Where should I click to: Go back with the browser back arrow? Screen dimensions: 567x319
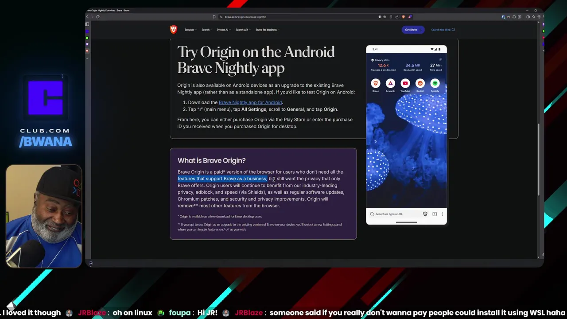tap(87, 17)
